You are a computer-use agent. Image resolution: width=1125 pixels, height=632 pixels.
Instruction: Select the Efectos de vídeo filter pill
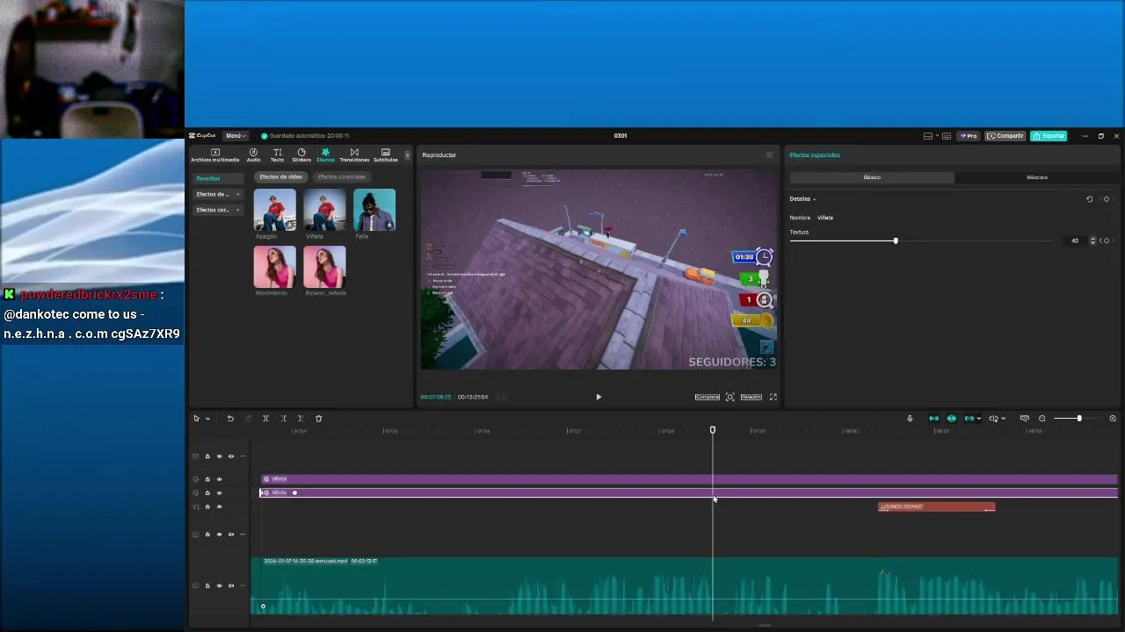point(280,177)
